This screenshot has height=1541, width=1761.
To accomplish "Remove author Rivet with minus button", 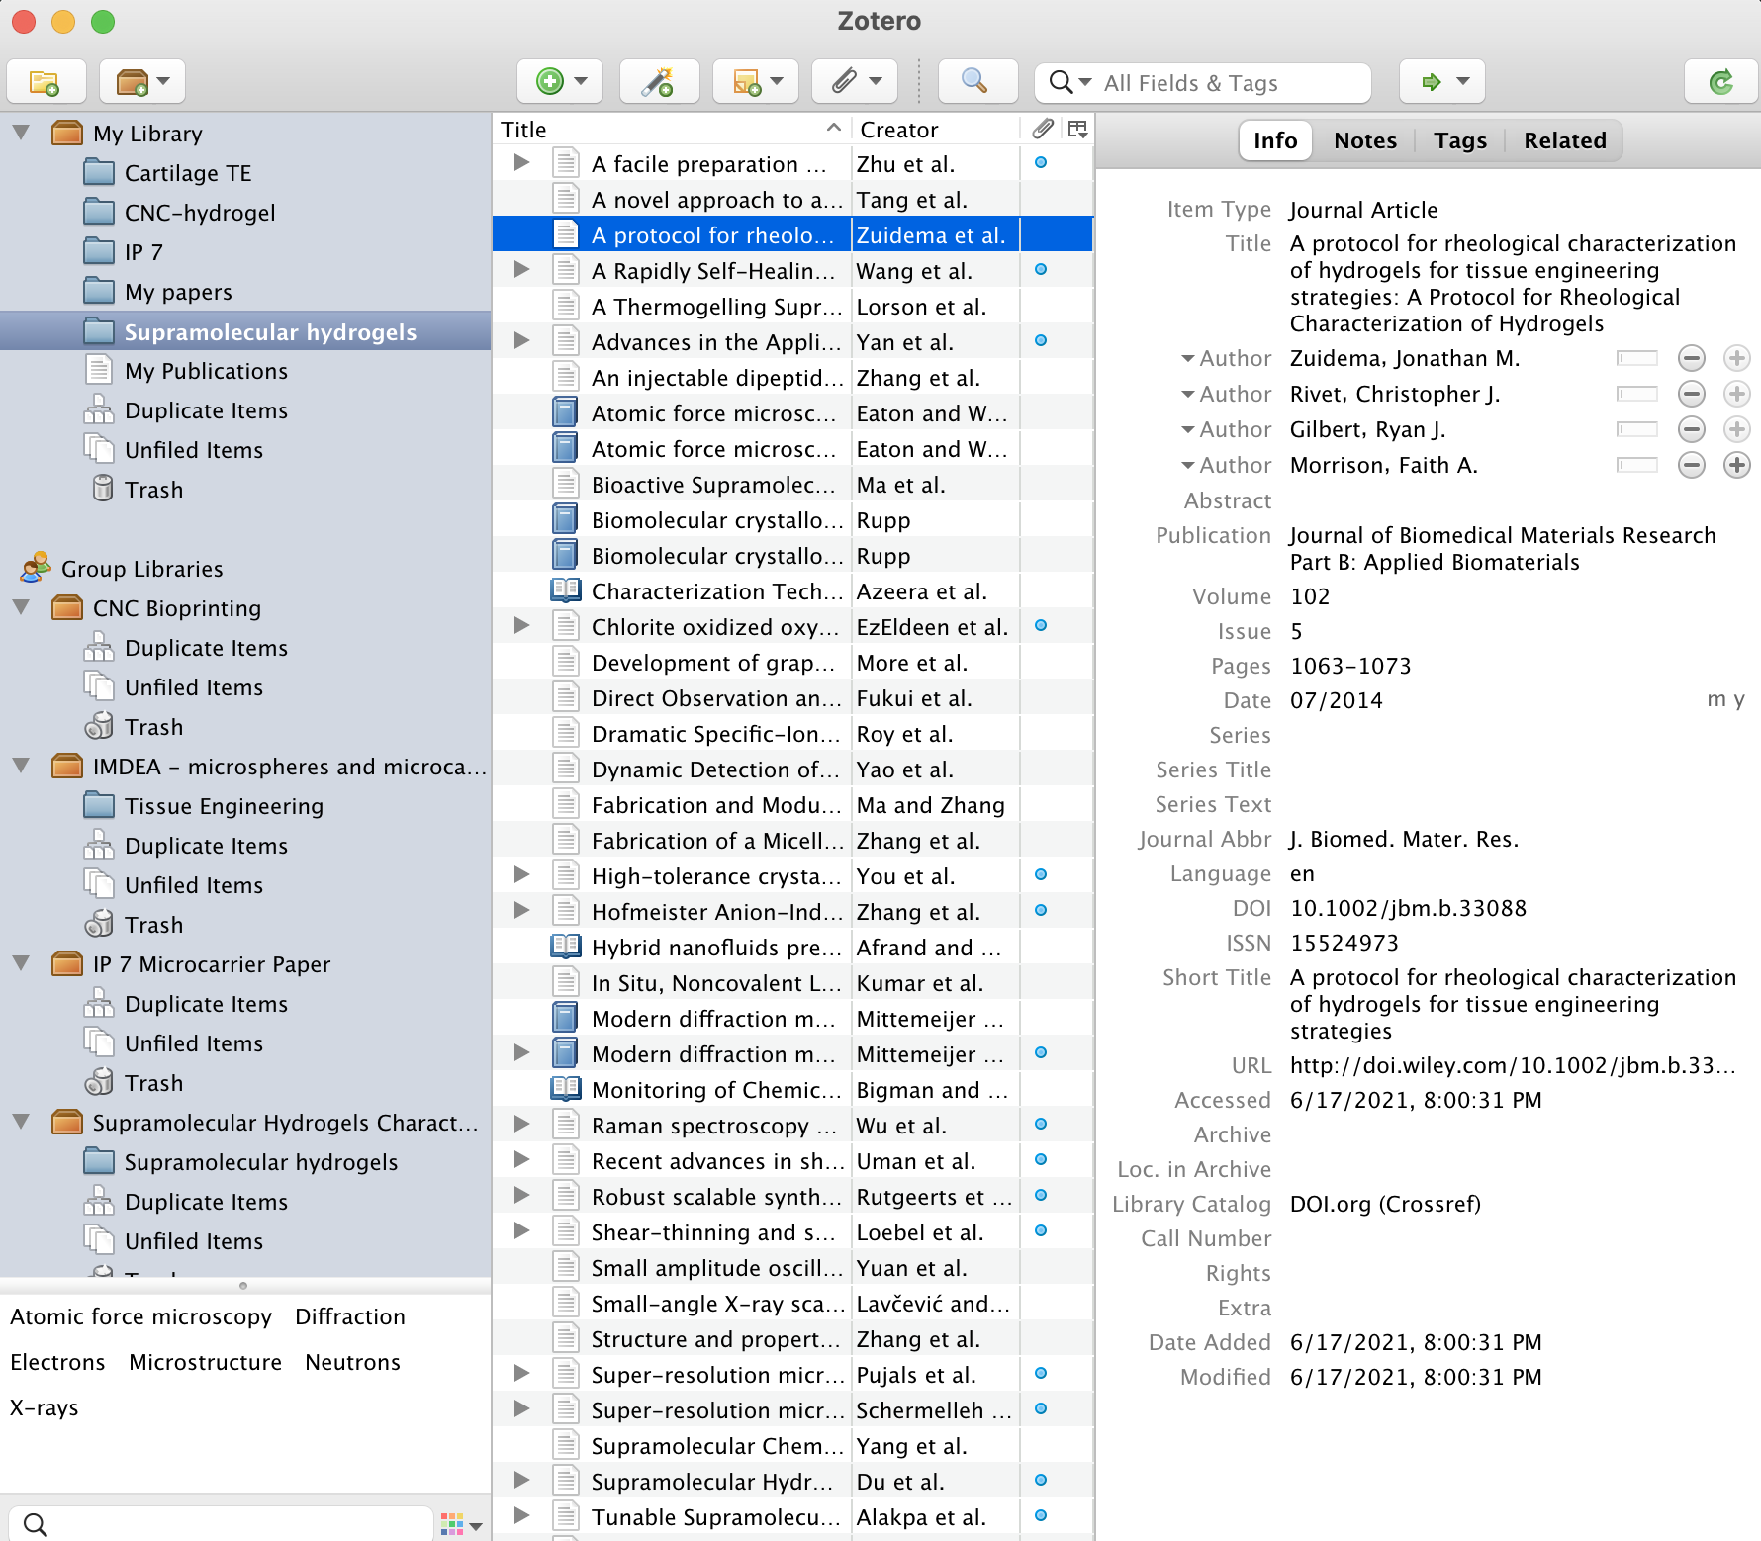I will (1692, 394).
